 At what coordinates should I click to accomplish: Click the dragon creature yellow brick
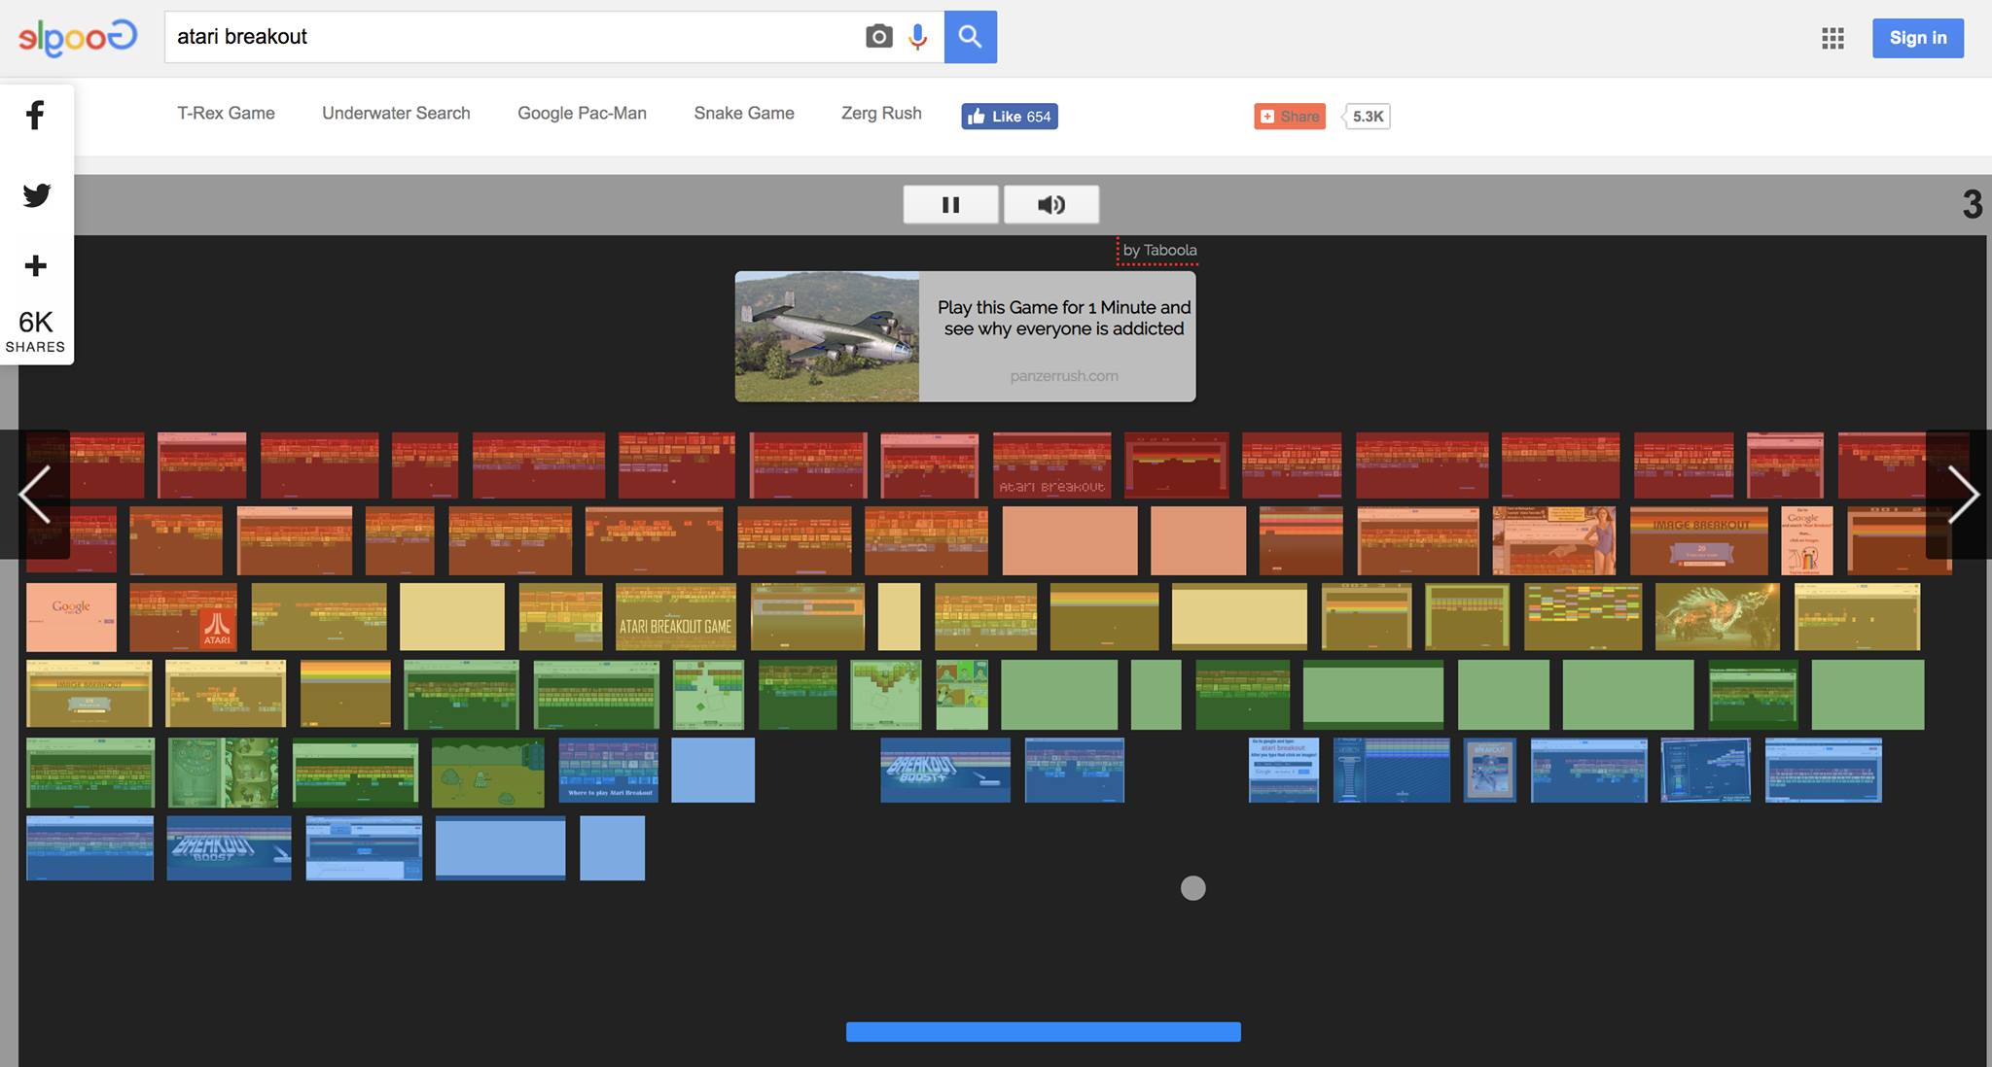tap(1718, 617)
